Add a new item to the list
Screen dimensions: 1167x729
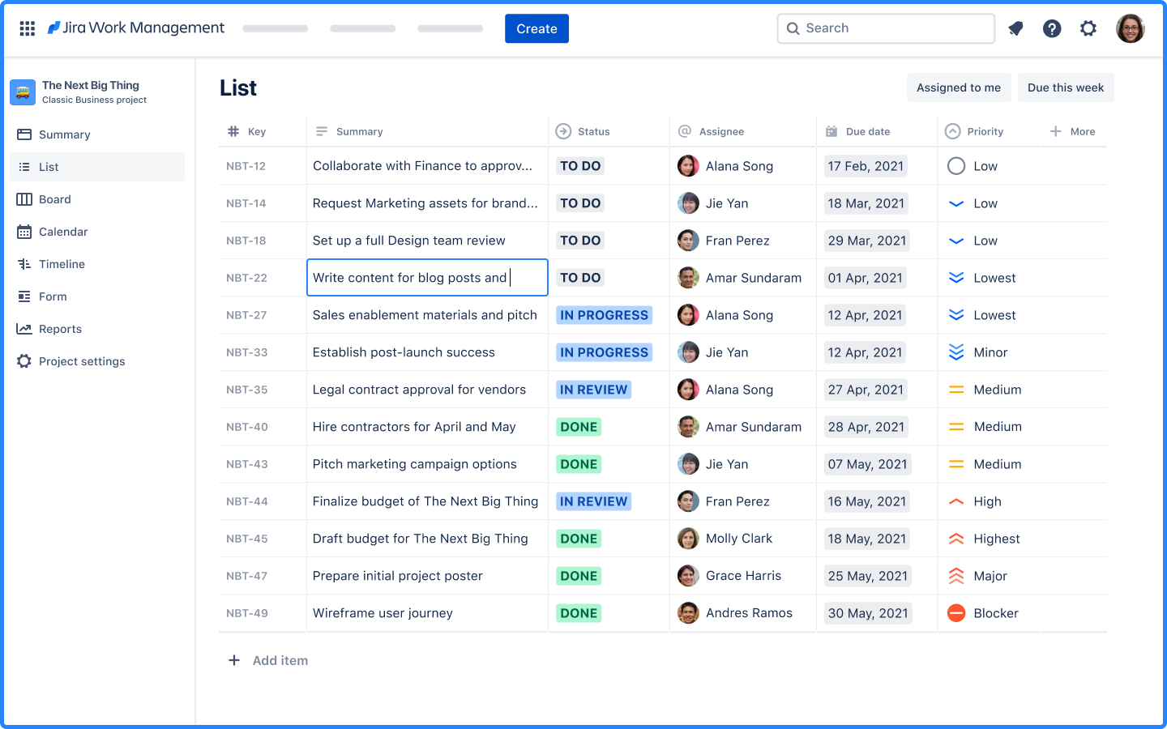pyautogui.click(x=267, y=660)
